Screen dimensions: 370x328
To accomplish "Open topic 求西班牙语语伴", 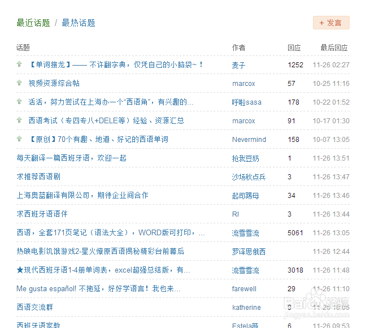I will (x=42, y=214).
